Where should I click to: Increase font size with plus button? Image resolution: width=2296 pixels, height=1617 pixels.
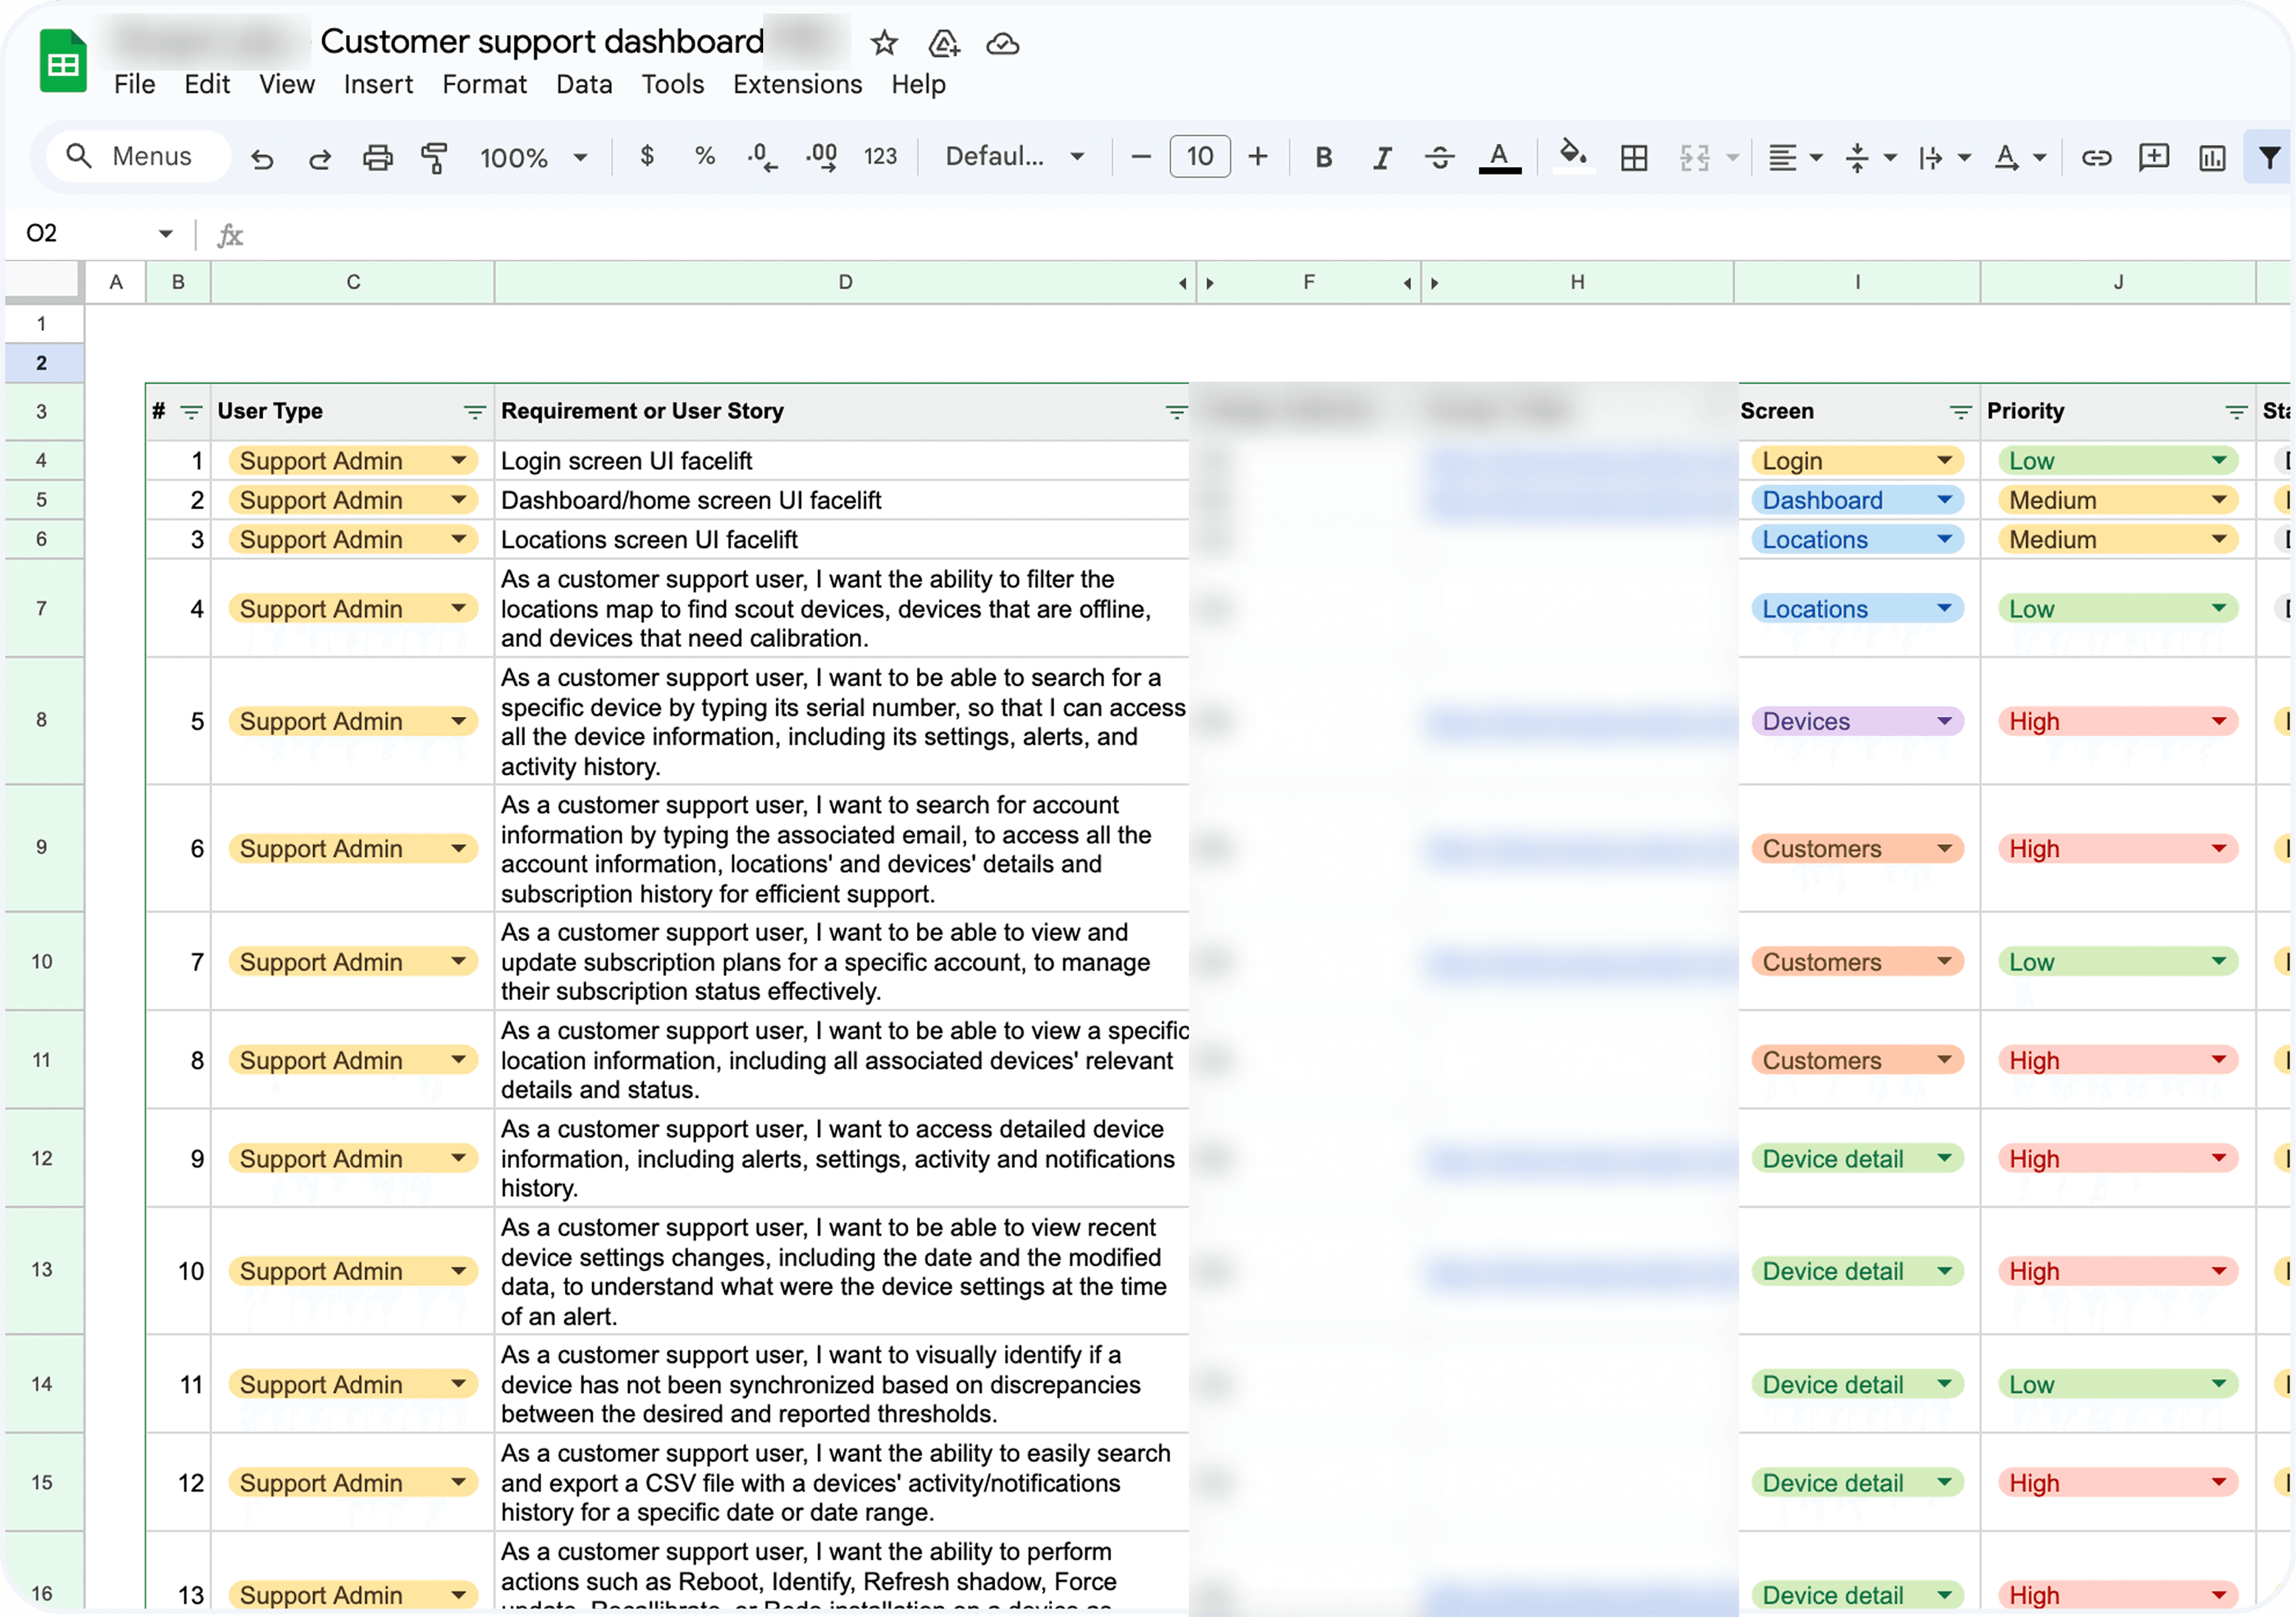(x=1258, y=157)
